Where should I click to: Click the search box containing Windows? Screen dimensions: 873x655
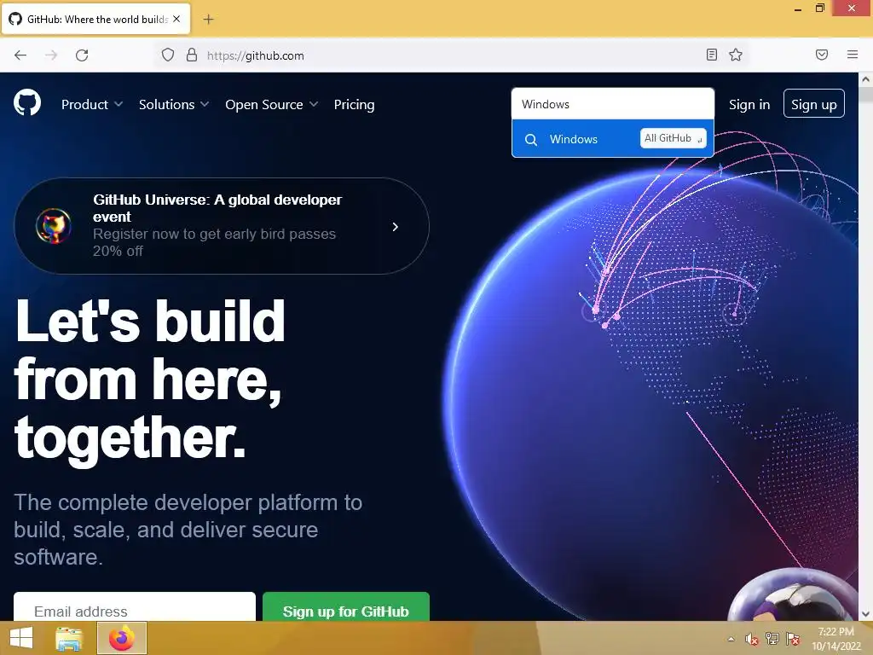coord(612,104)
